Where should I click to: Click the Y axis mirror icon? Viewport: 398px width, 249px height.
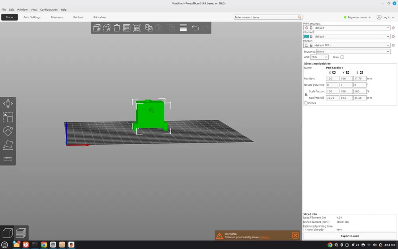348,73
